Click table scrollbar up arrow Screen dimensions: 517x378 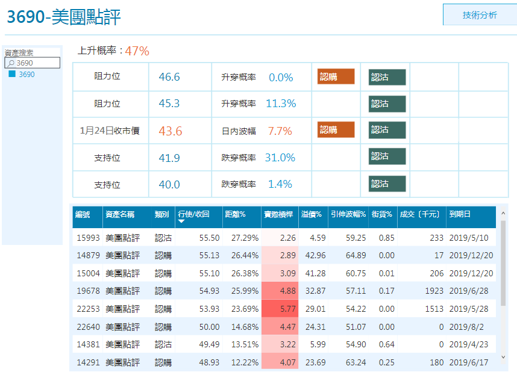[503, 213]
